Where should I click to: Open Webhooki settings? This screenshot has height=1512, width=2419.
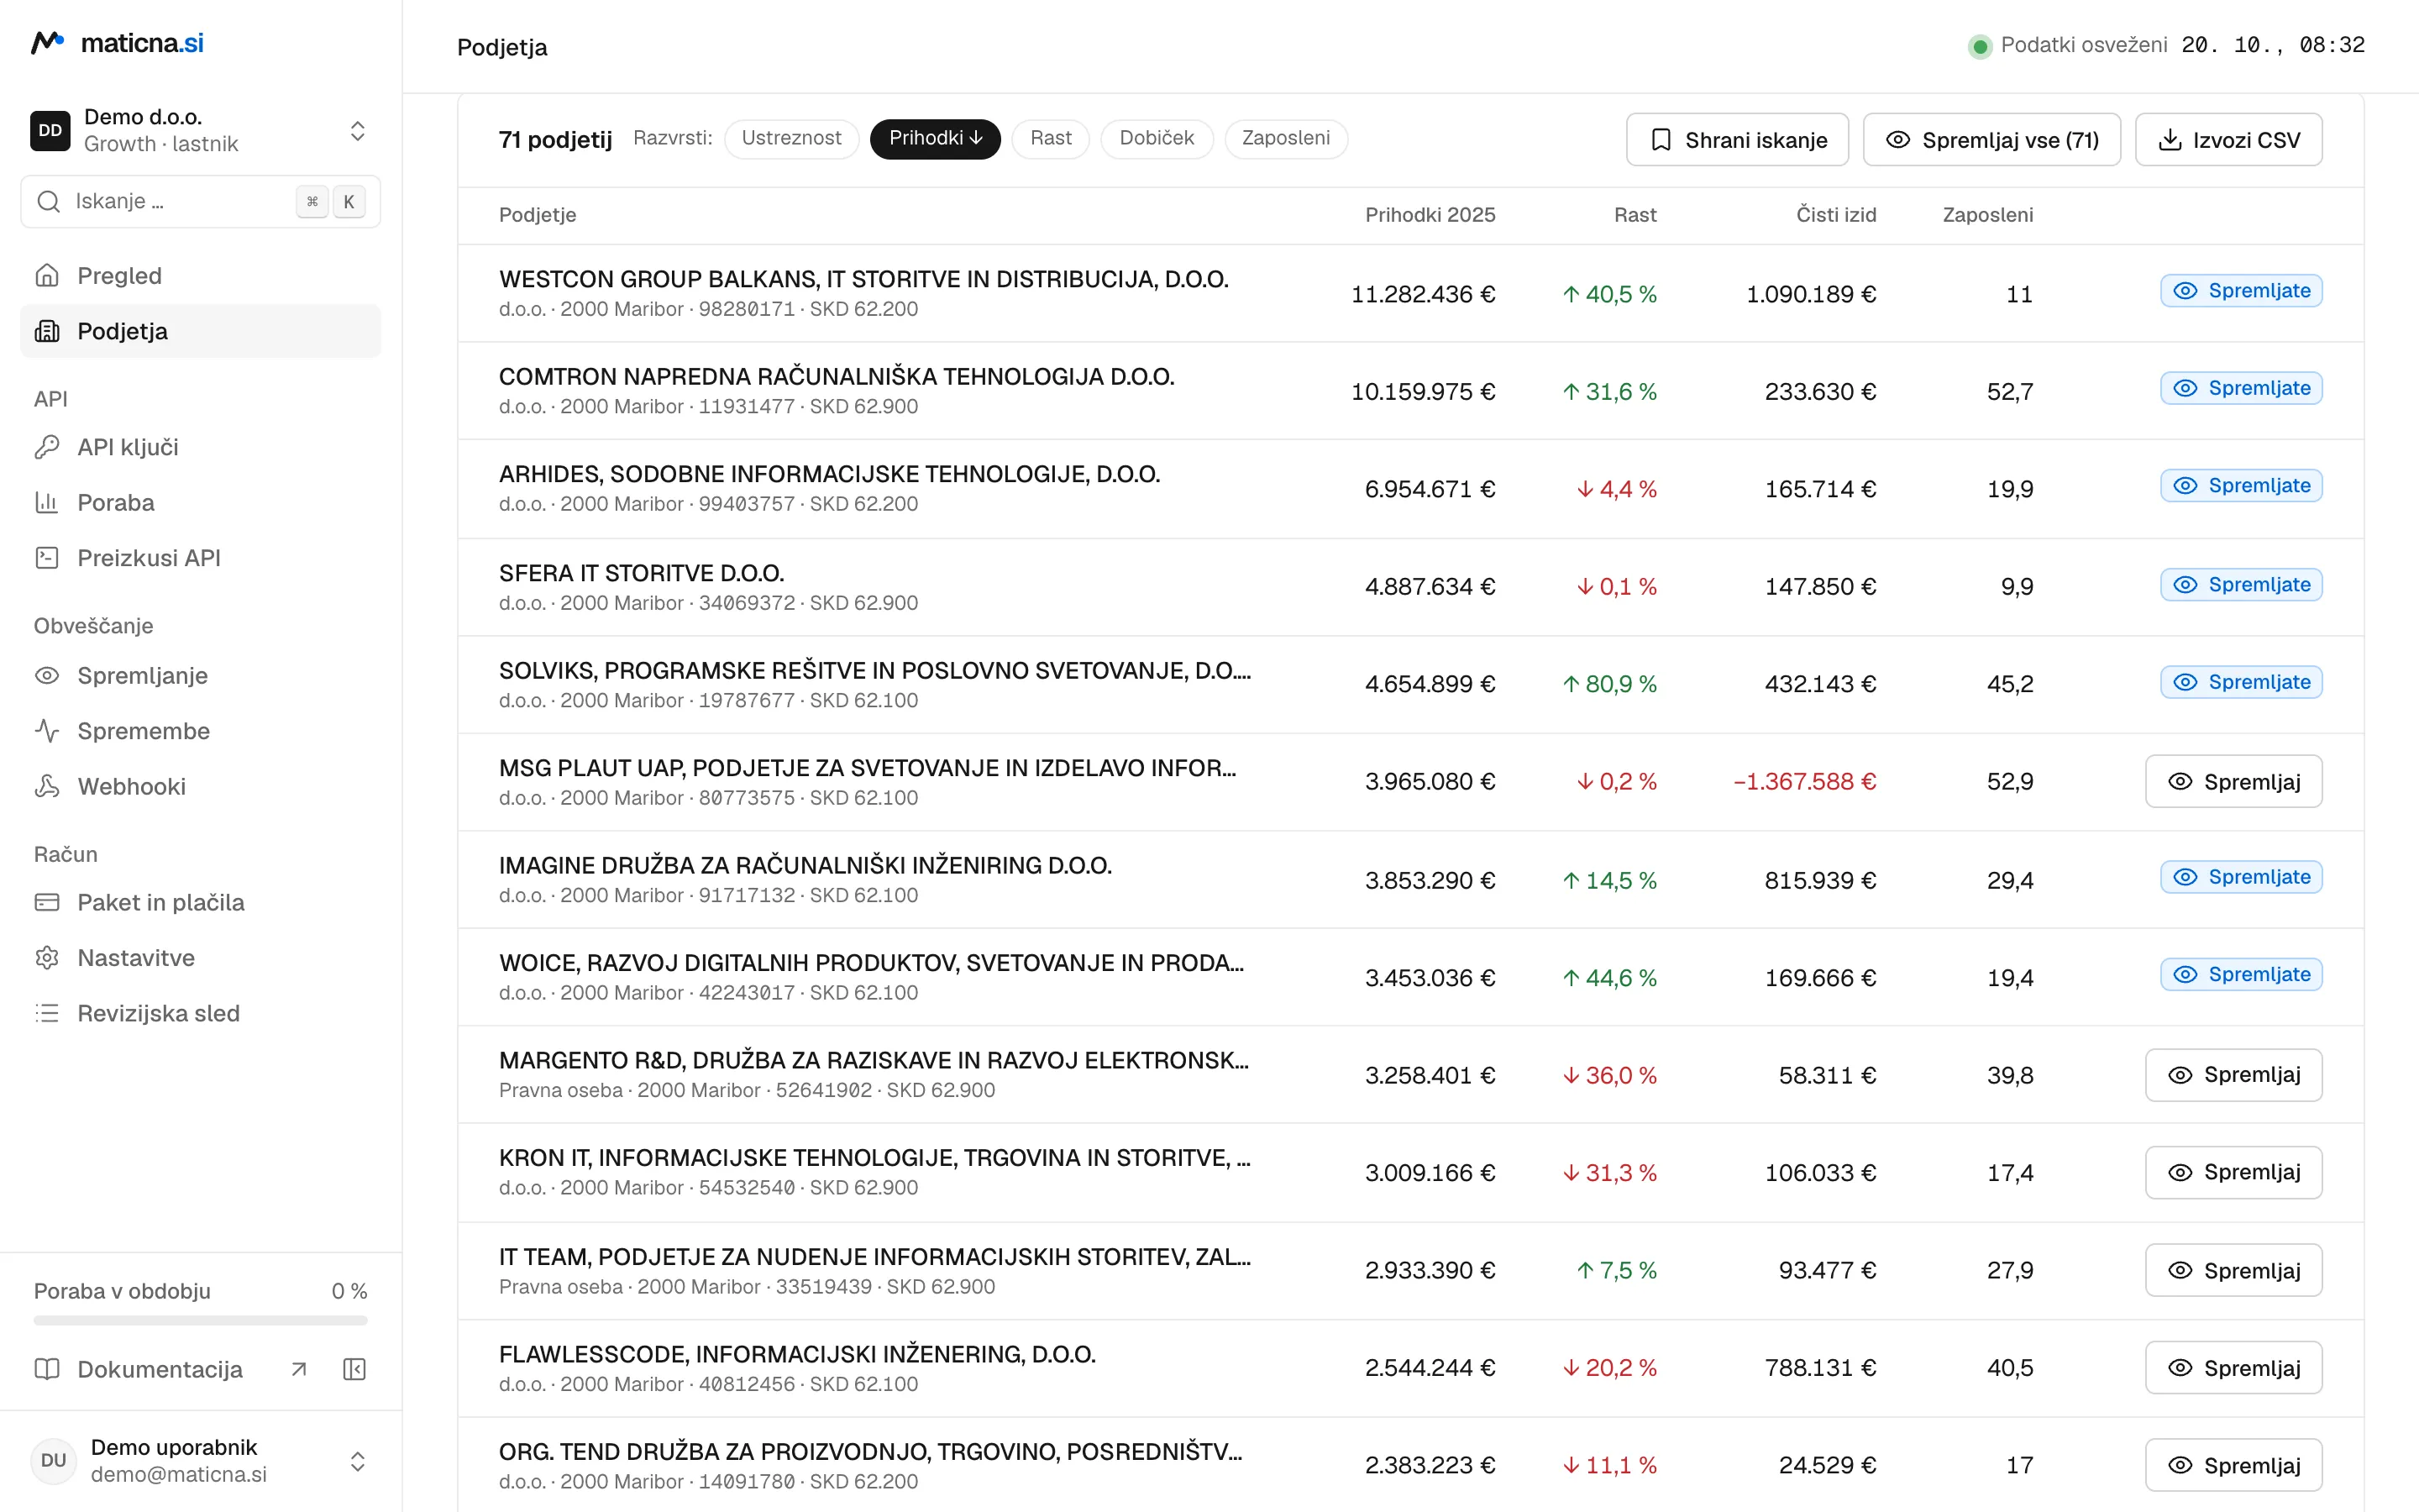click(200, 786)
